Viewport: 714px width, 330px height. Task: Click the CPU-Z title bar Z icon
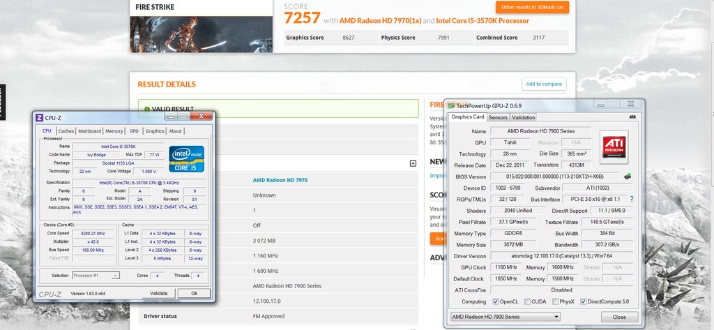pos(40,117)
